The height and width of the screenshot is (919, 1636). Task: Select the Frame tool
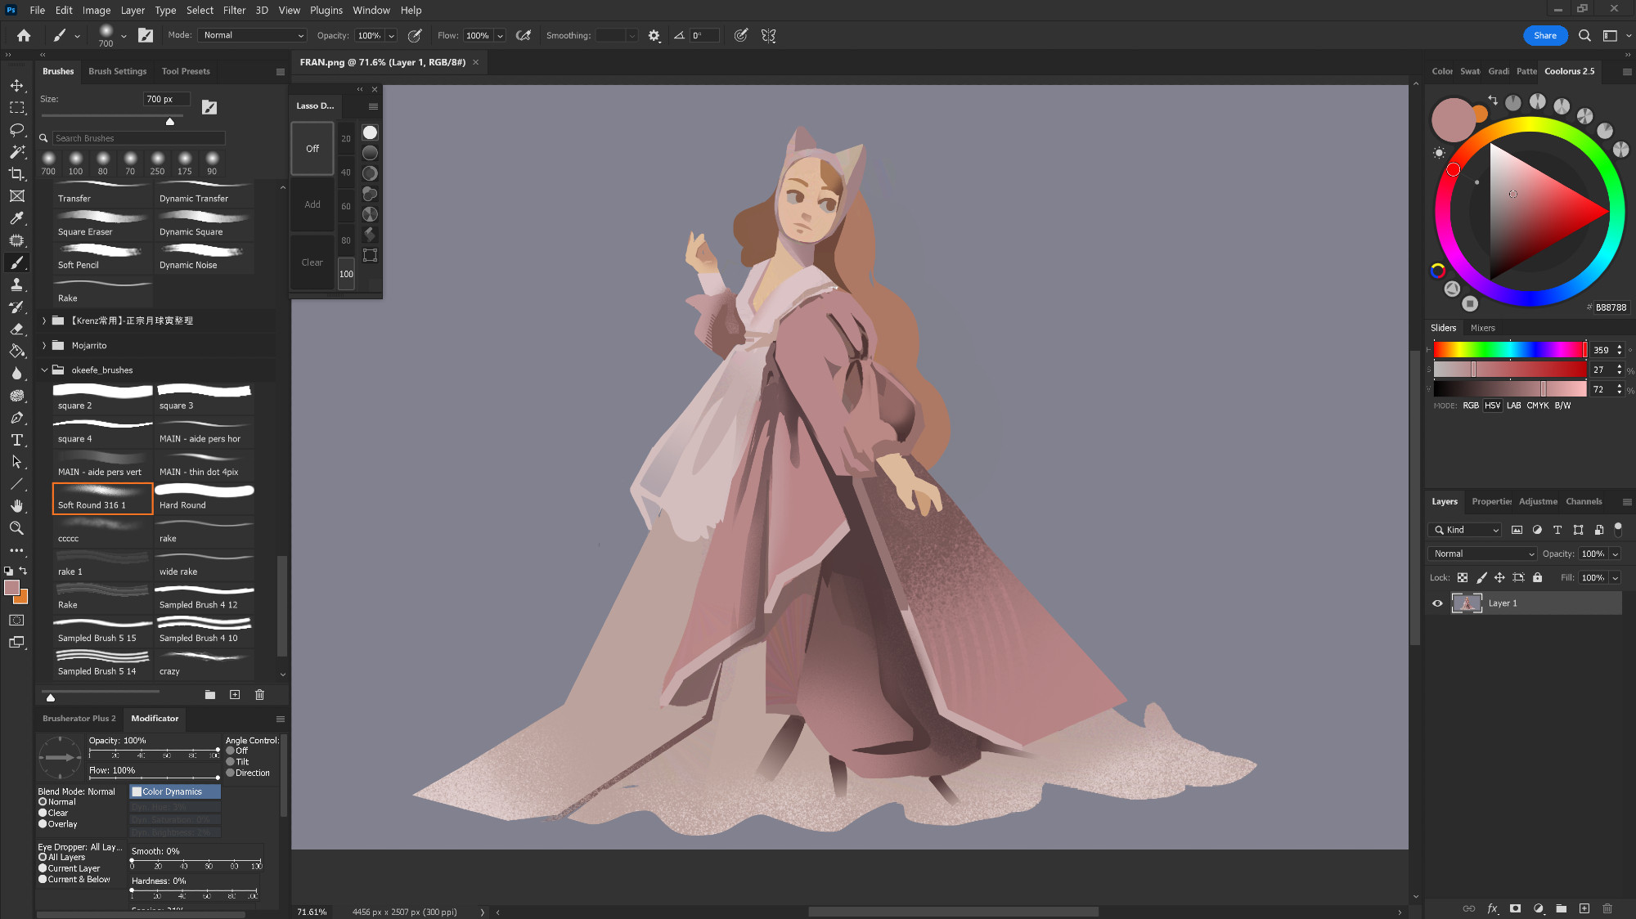click(16, 195)
